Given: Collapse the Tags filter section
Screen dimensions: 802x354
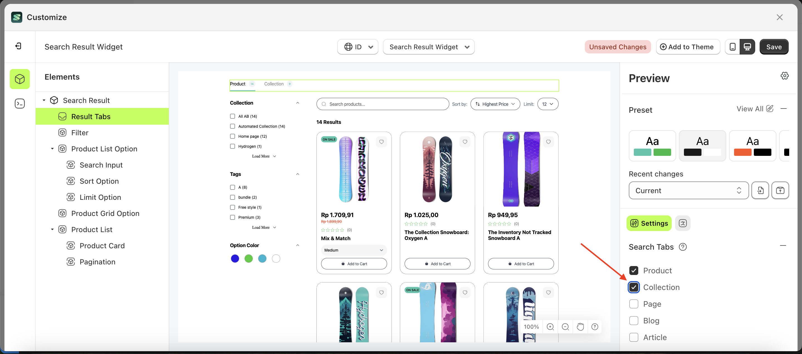Looking at the screenshot, I should (298, 174).
